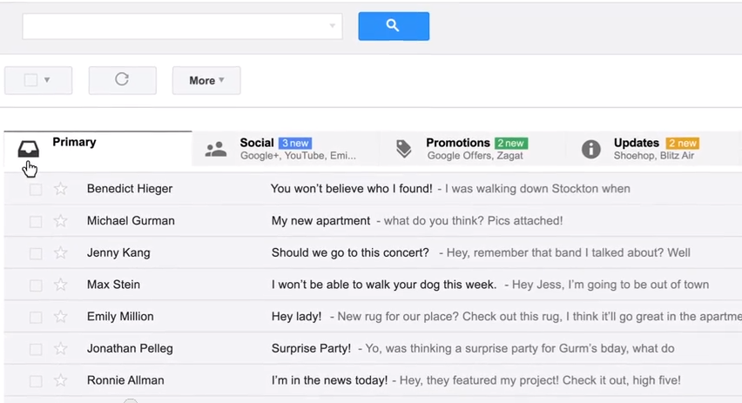Click the blue search magnifier button
Image resolution: width=742 pixels, height=403 pixels.
coord(393,26)
